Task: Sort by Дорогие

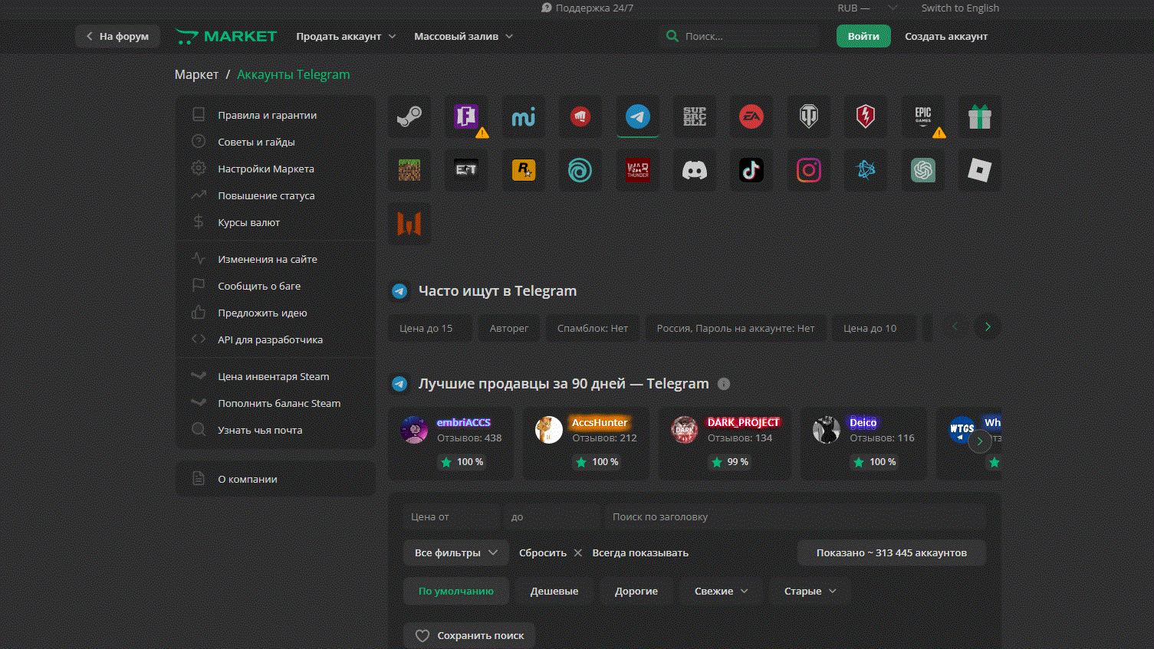Action: coord(636,591)
